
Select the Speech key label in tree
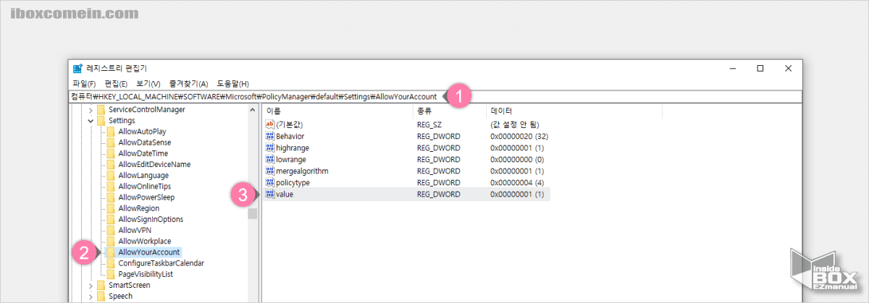(x=121, y=296)
